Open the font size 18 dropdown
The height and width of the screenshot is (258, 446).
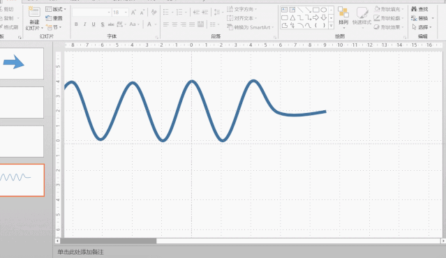126,13
